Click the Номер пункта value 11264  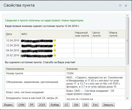click(70, 73)
